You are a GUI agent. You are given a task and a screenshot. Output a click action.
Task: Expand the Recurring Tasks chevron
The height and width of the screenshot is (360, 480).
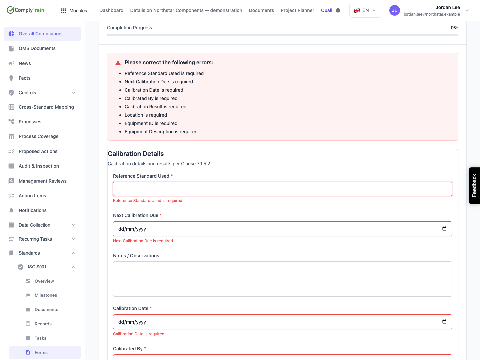(x=74, y=239)
